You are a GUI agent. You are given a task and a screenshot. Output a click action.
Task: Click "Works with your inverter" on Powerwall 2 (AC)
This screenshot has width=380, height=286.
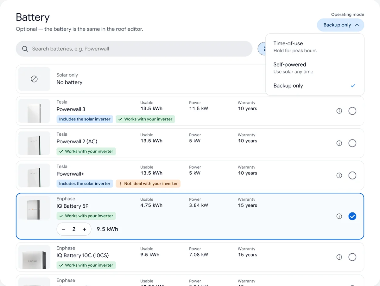[x=86, y=152]
